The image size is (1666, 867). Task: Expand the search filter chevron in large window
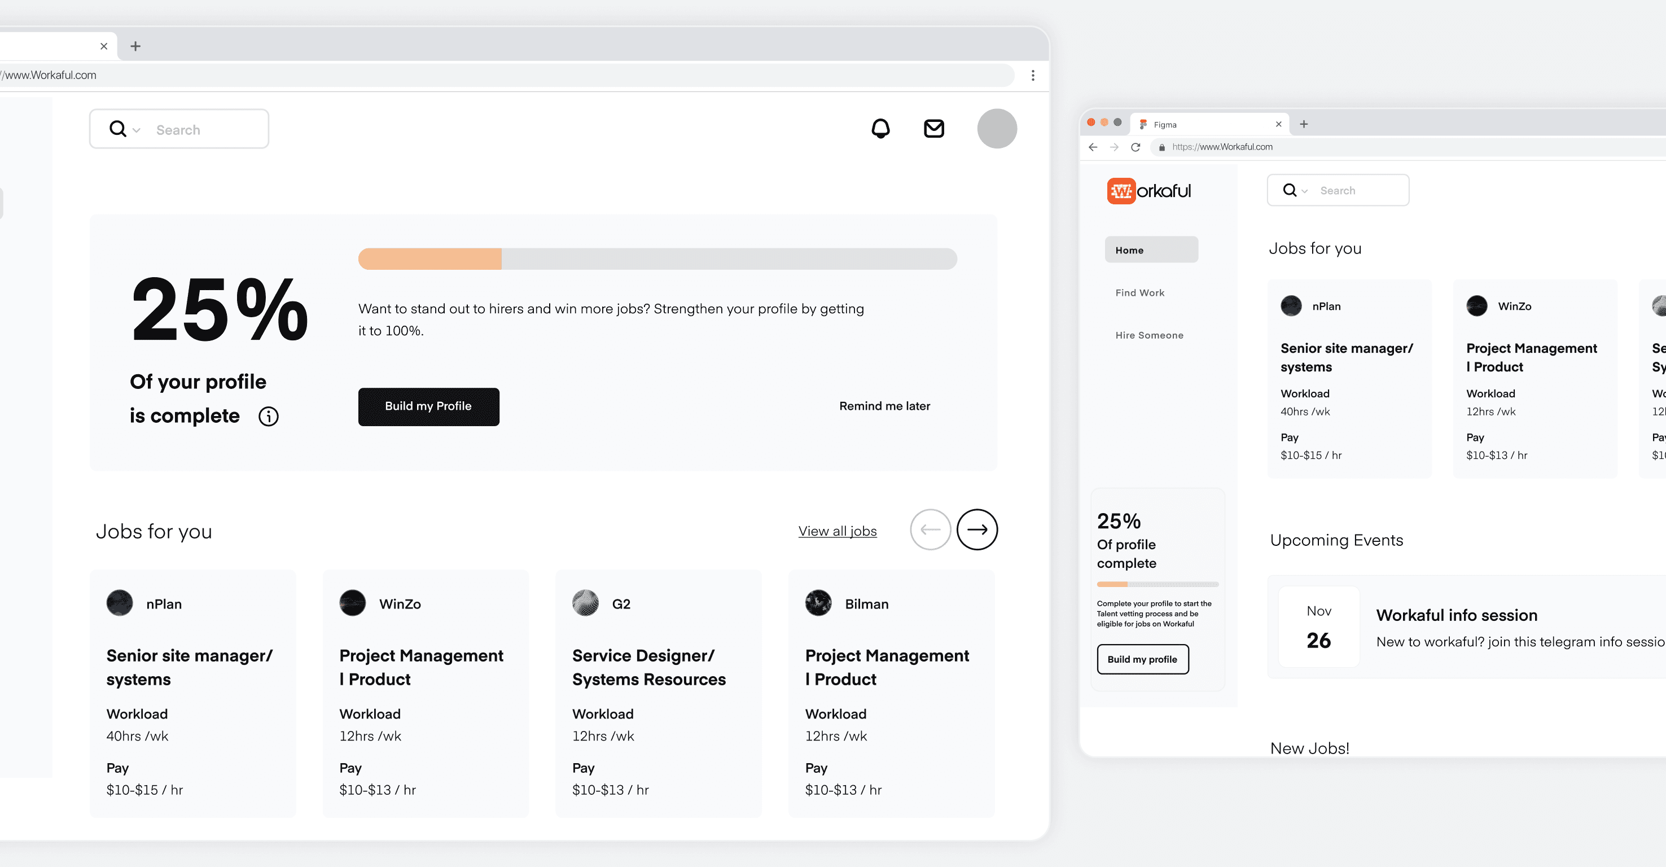pyautogui.click(x=137, y=130)
